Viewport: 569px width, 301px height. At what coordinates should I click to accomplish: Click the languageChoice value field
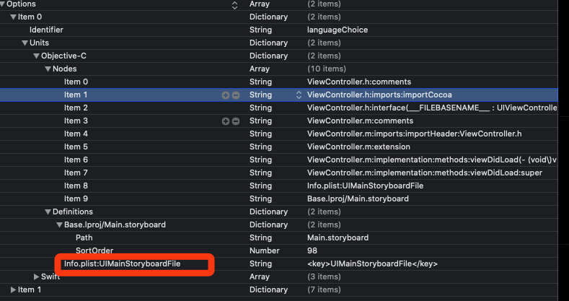point(338,30)
